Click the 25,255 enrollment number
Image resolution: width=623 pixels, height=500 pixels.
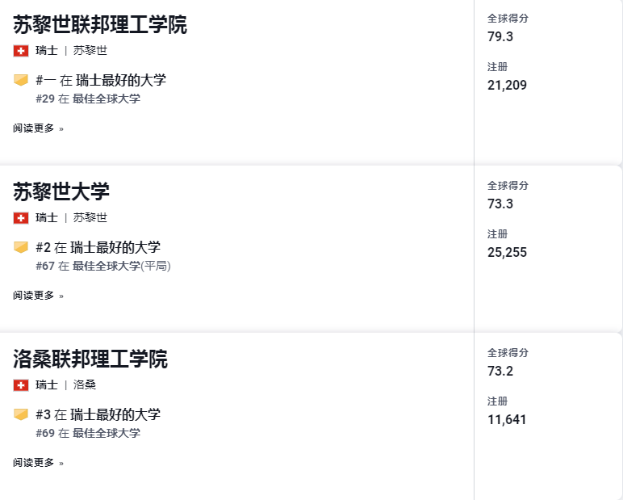click(507, 252)
